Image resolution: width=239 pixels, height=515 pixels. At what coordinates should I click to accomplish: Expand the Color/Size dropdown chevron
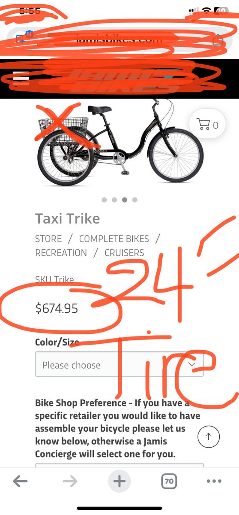[192, 364]
